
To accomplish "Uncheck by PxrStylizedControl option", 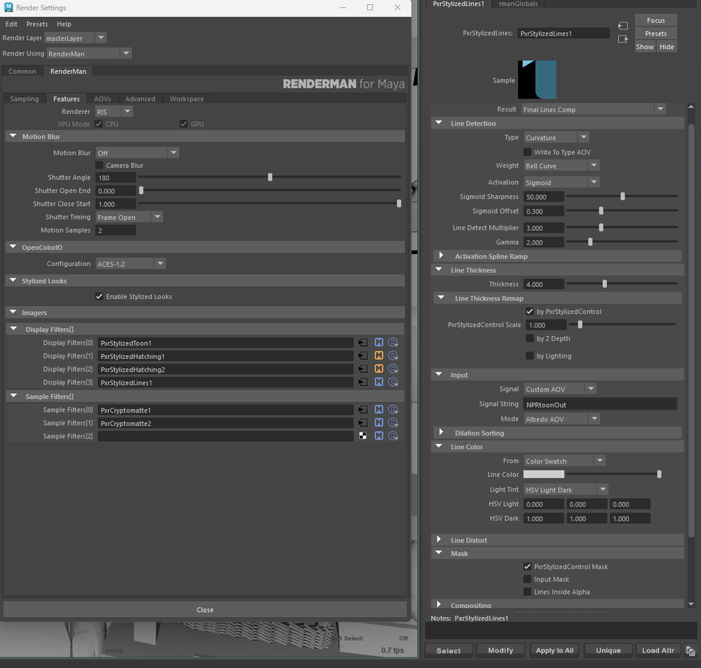I will coord(530,312).
